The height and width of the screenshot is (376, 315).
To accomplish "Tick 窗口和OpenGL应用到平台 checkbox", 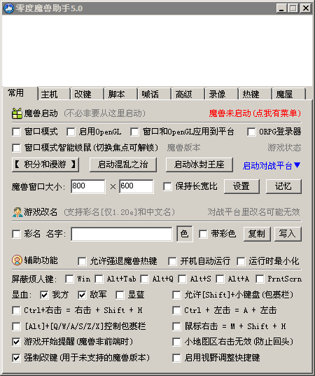I will [x=134, y=132].
